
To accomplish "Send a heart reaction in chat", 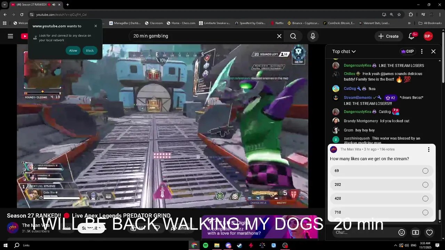I will click(x=429, y=232).
